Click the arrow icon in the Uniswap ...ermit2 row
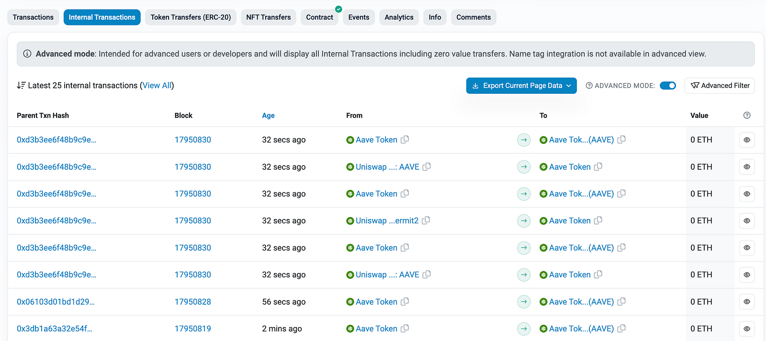 pyautogui.click(x=524, y=221)
